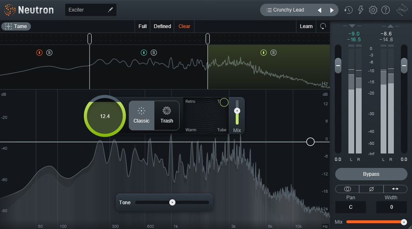Bypass the mid band power button
This screenshot has height=229, width=412.
click(144, 53)
